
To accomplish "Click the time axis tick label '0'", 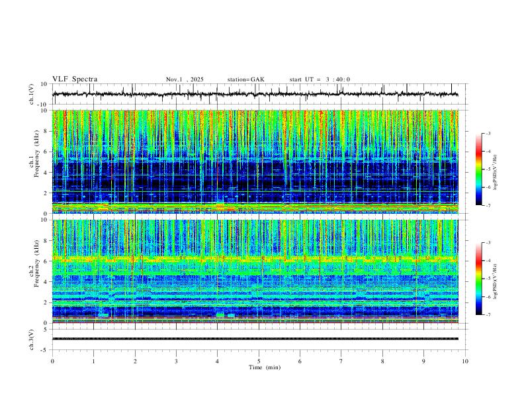I will [52, 361].
